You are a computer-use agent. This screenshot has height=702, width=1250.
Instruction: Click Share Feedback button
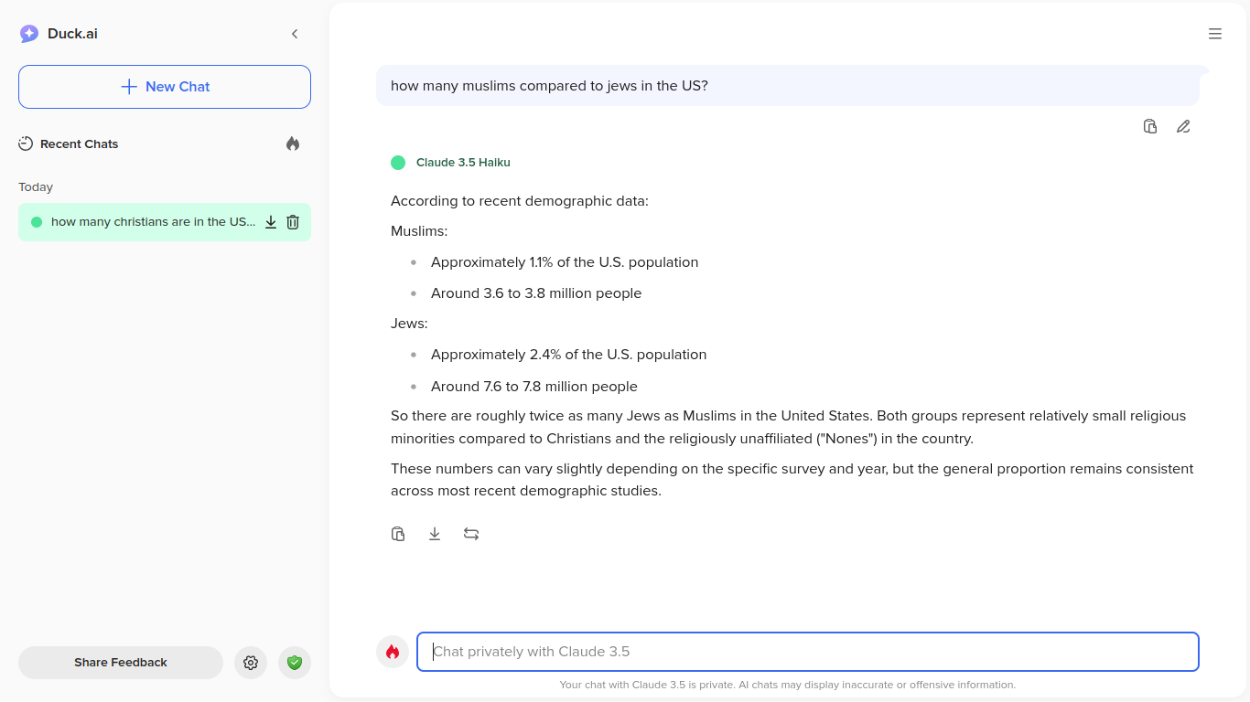click(x=121, y=663)
